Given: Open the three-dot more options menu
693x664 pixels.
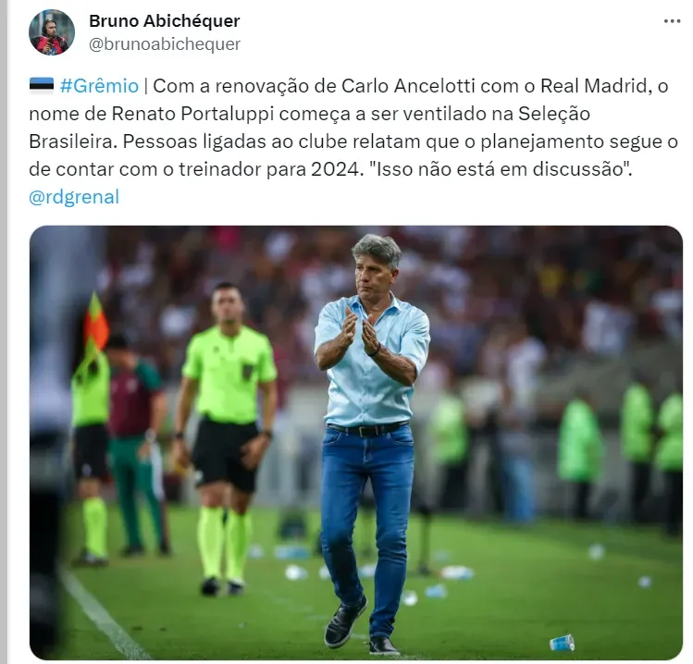Looking at the screenshot, I should 672,21.
